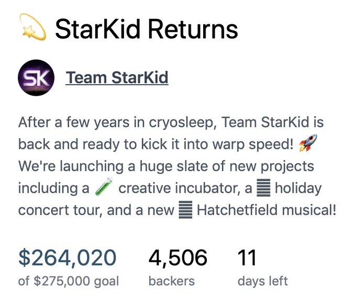Click the rocket emoji in description

click(308, 143)
